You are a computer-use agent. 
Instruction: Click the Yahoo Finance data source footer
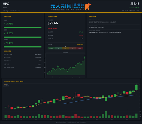click(61, 122)
